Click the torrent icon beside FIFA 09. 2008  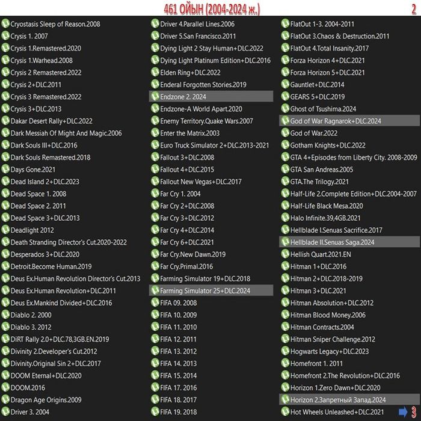point(155,303)
